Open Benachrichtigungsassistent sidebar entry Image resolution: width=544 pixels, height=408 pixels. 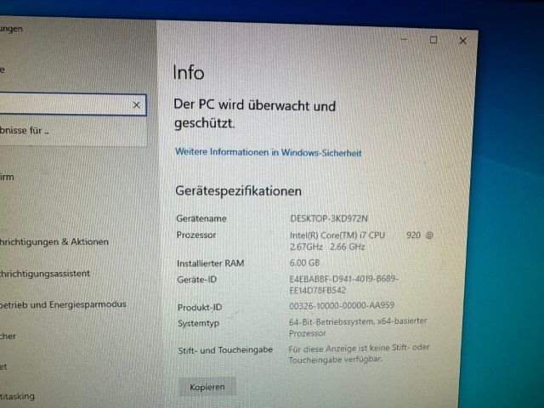45,274
